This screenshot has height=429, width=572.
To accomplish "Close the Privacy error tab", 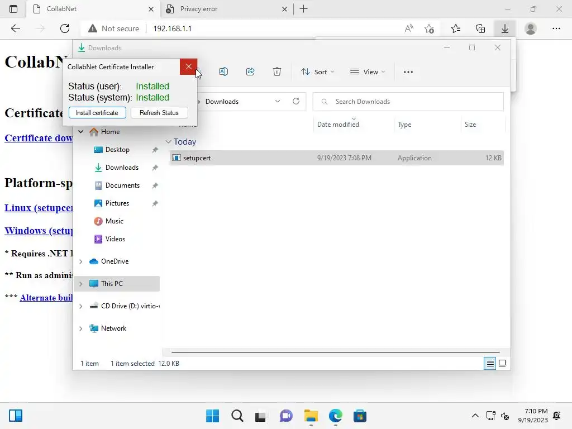I will coord(284,9).
